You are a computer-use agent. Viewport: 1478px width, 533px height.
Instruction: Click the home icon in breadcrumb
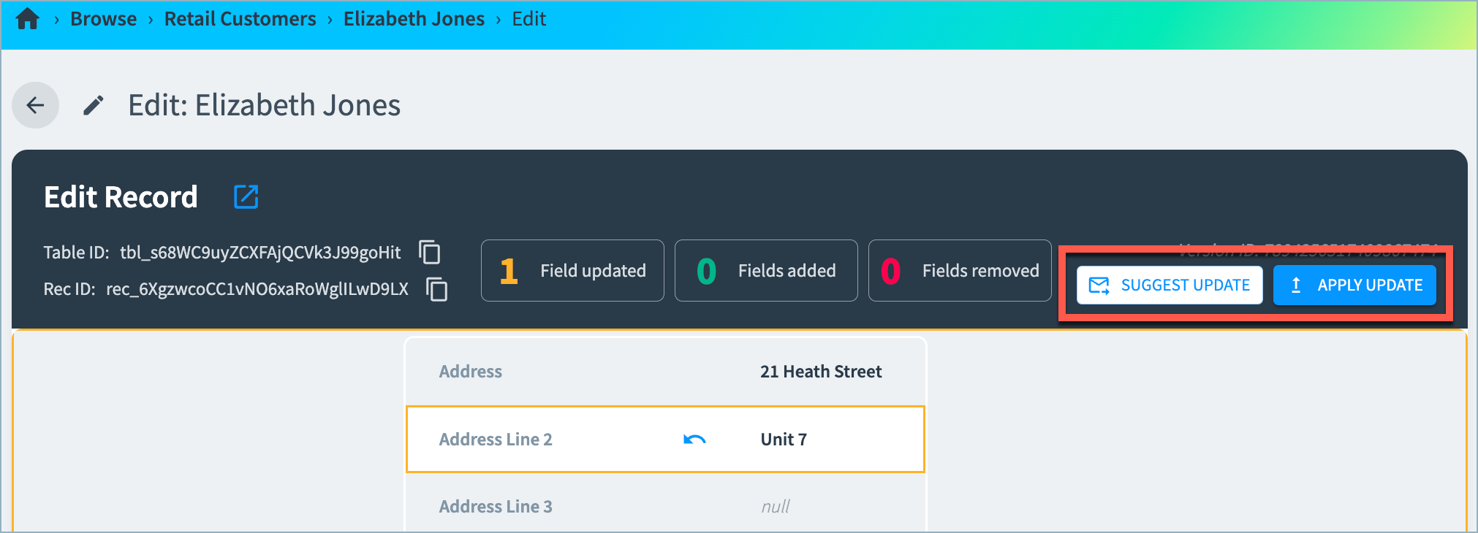[x=27, y=19]
